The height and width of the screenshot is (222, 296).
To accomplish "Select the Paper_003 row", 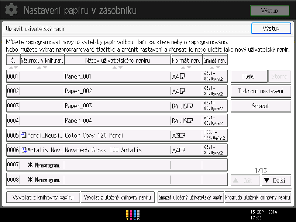I will coord(117,106).
